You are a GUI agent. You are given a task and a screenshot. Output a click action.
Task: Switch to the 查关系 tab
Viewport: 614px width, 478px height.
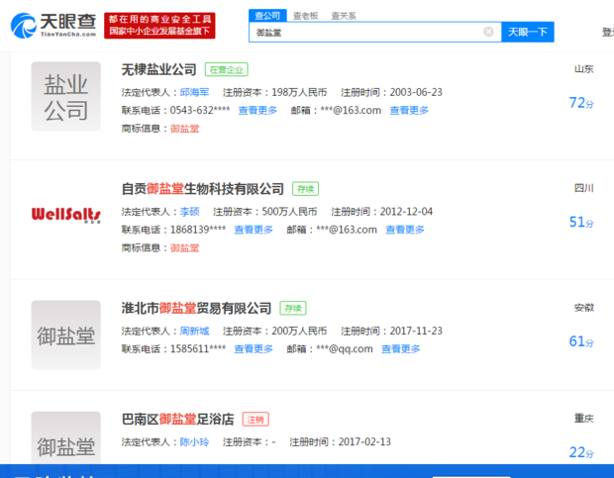(344, 16)
